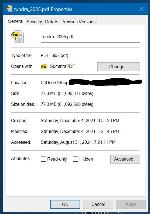Close the Properties dialog with the X
This screenshot has width=150, height=214.
point(141,9)
